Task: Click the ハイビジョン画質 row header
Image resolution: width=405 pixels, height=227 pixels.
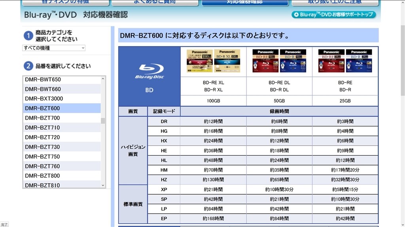Action: [133, 151]
